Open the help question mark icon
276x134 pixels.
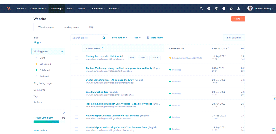(x=224, y=9)
